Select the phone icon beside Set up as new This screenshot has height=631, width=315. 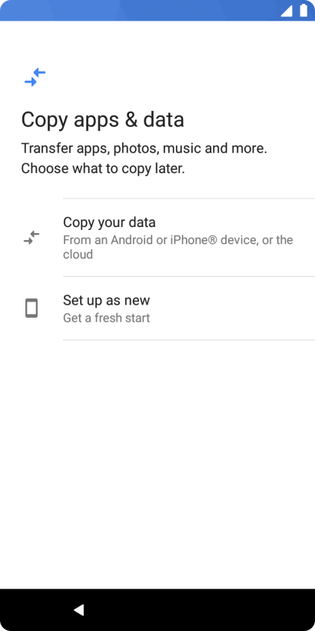pyautogui.click(x=31, y=309)
